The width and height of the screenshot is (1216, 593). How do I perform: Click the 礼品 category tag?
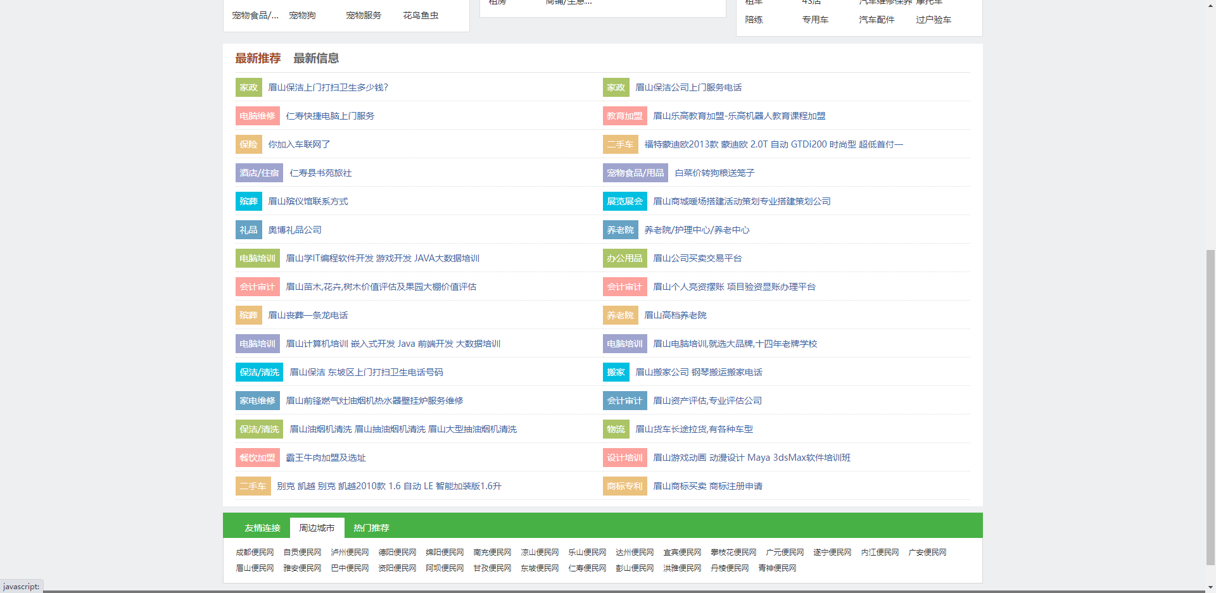point(248,230)
